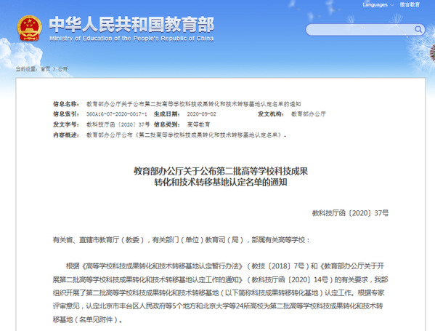Click the 信息索引 label
Viewport: 435px width, 331px height.
pos(66,114)
